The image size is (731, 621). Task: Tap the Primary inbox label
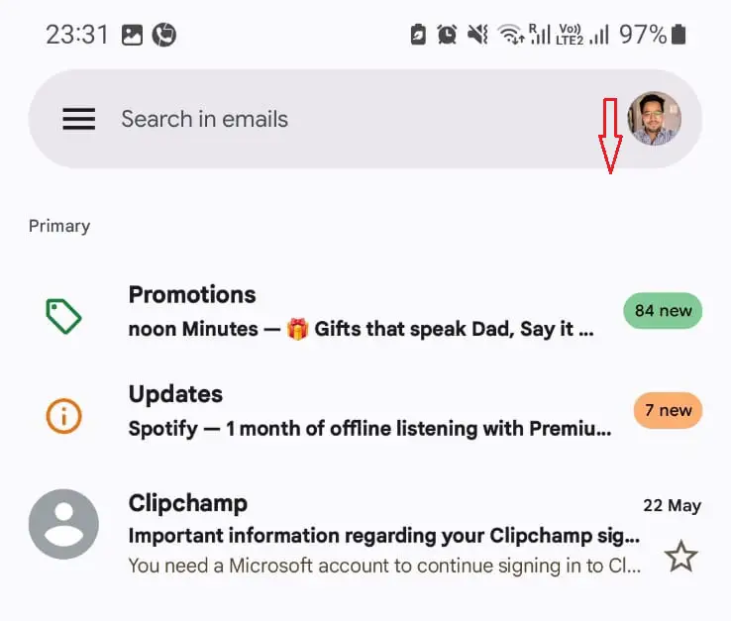tap(59, 226)
